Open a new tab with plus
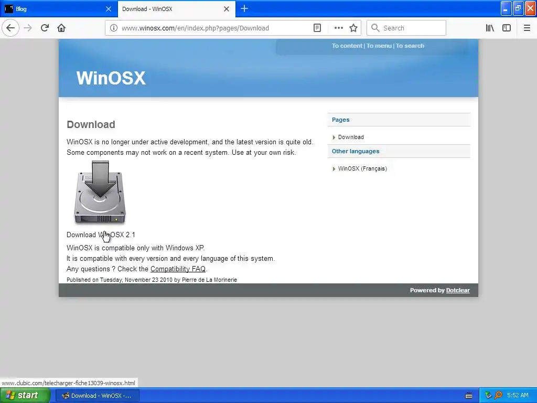Viewport: 537px width, 403px height. [244, 8]
